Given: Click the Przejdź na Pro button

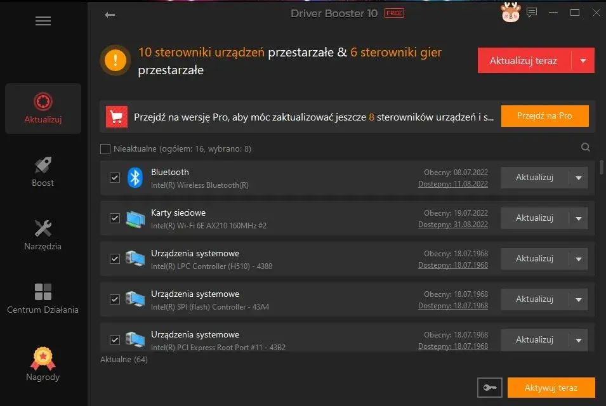Looking at the screenshot, I should 545,116.
